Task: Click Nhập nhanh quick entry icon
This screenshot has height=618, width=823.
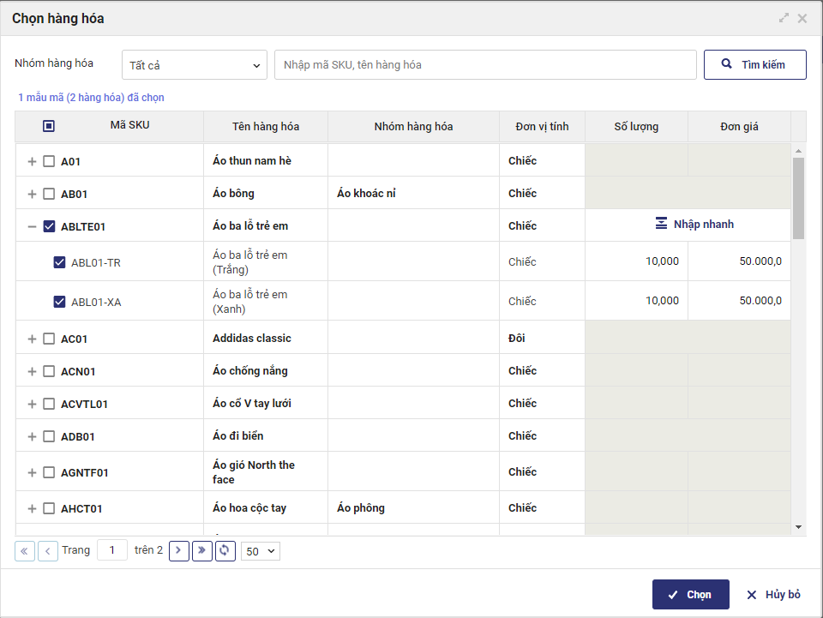Action: [x=661, y=225]
